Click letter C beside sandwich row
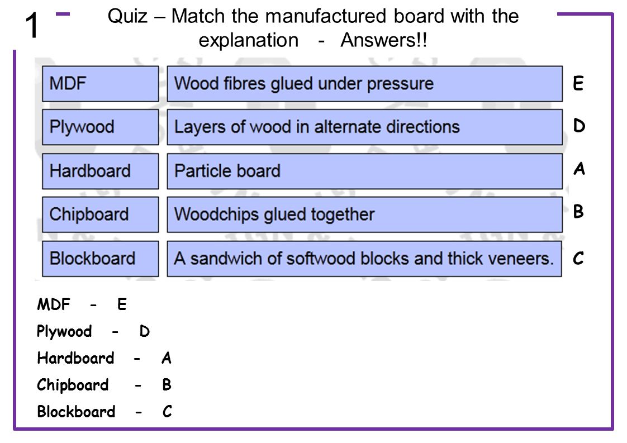The width and height of the screenshot is (627, 443). pos(578,258)
